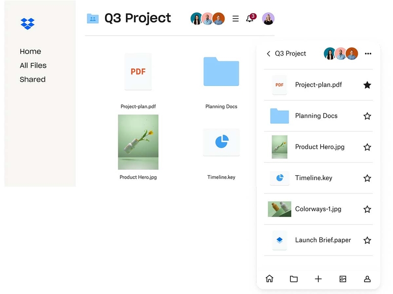Click the Dropbox logo in sidebar
Screen dimensions: 393x294
(x=28, y=24)
